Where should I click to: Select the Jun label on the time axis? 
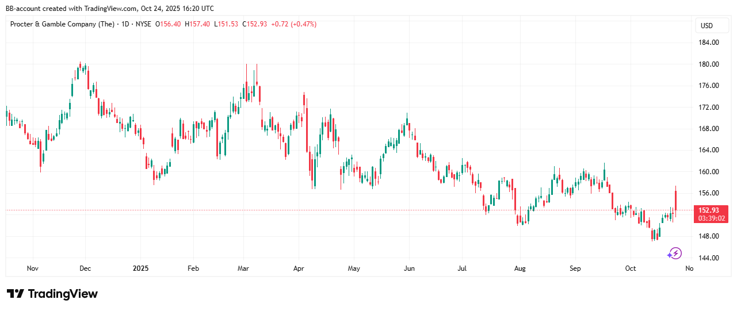coord(409,268)
